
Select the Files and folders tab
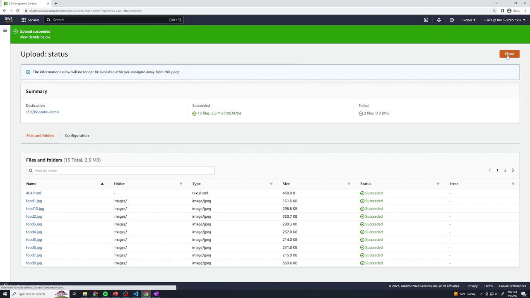(x=40, y=136)
